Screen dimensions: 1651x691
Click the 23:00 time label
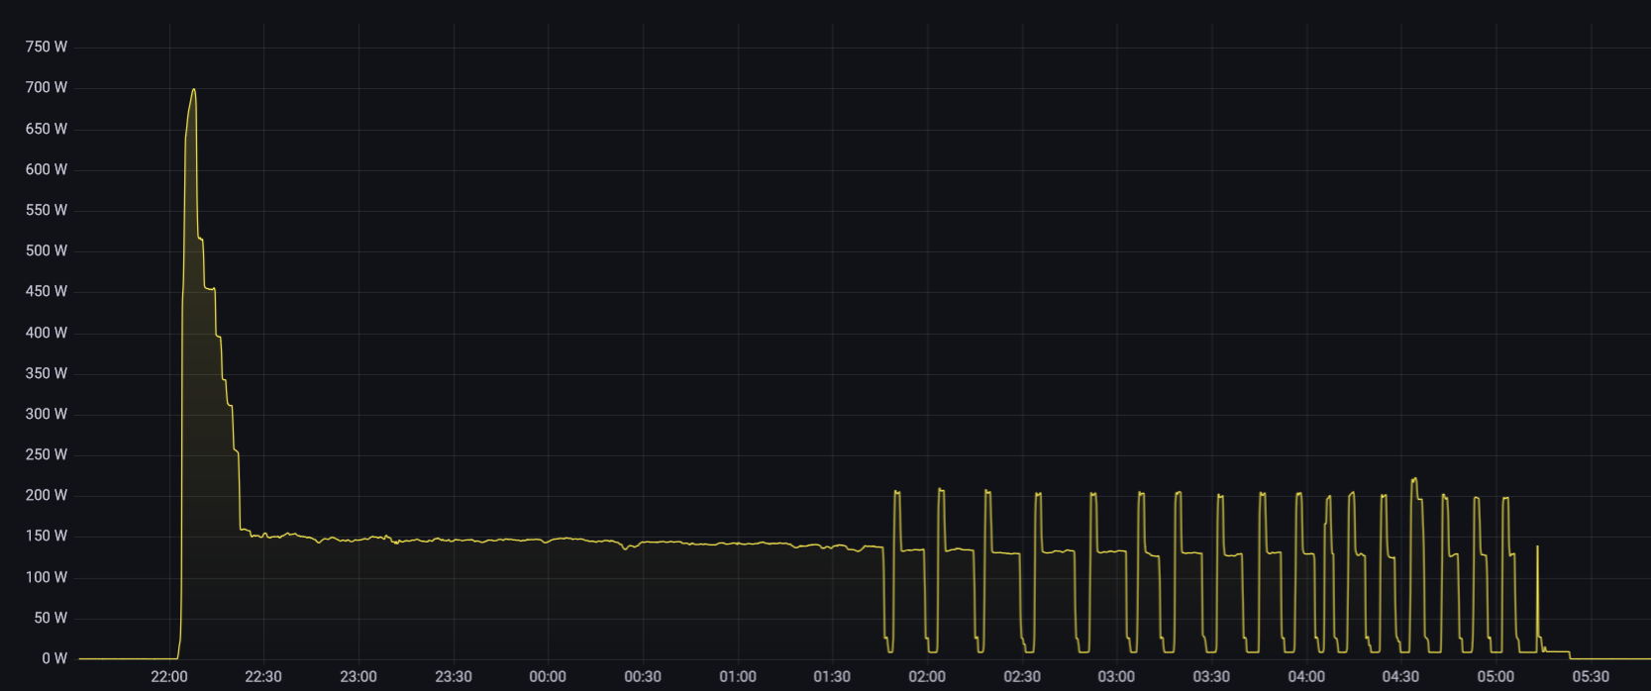point(359,677)
